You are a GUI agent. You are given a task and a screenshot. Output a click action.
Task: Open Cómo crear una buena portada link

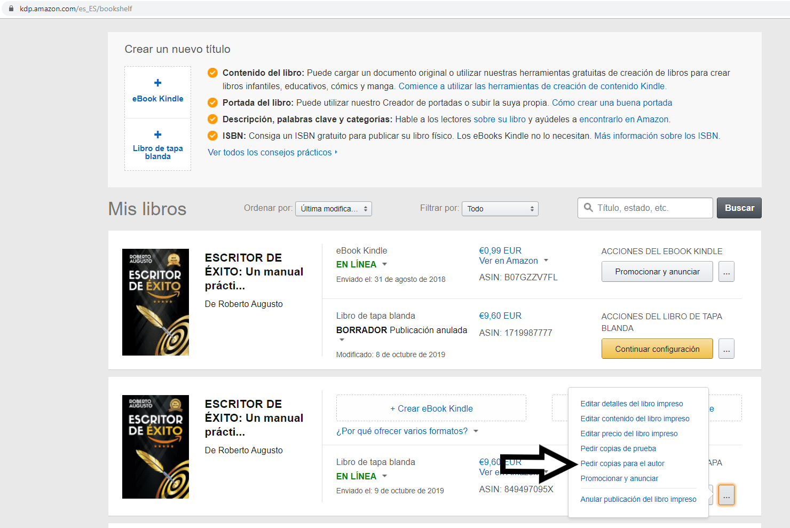(612, 103)
